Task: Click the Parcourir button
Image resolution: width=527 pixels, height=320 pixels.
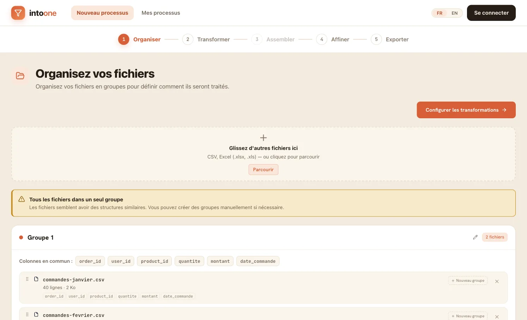Action: (x=263, y=170)
